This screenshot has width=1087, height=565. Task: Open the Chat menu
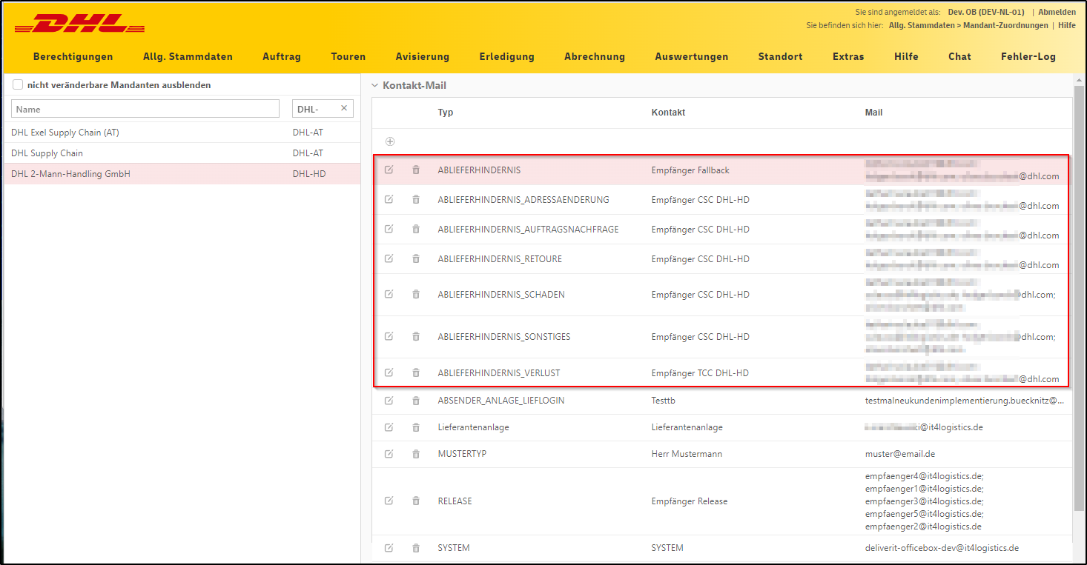pos(959,56)
